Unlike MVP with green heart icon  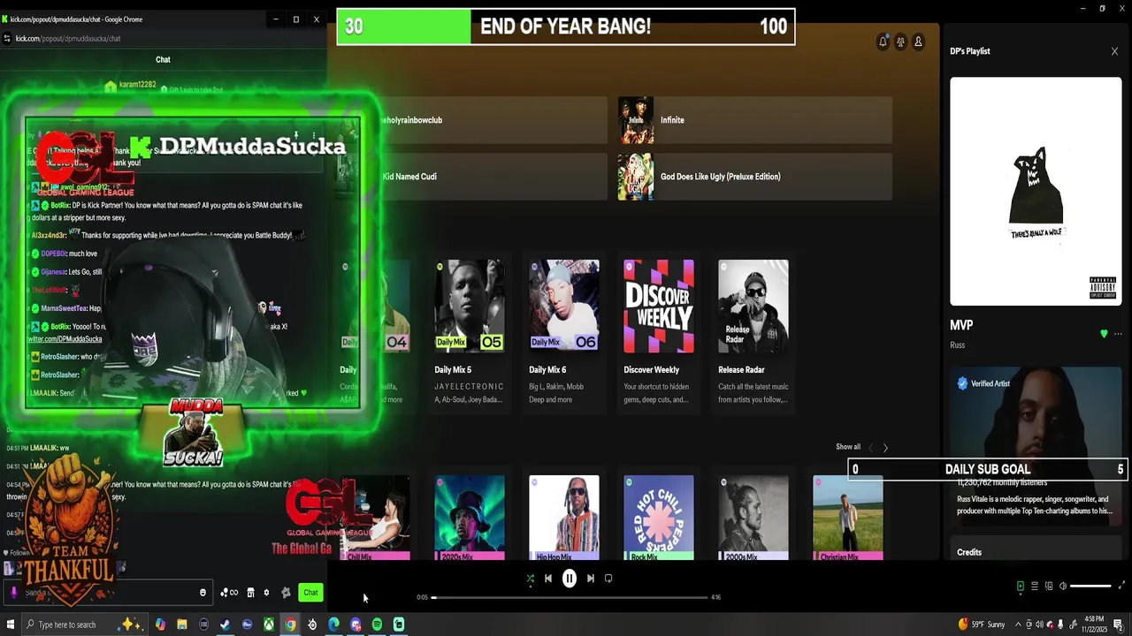pos(1104,334)
